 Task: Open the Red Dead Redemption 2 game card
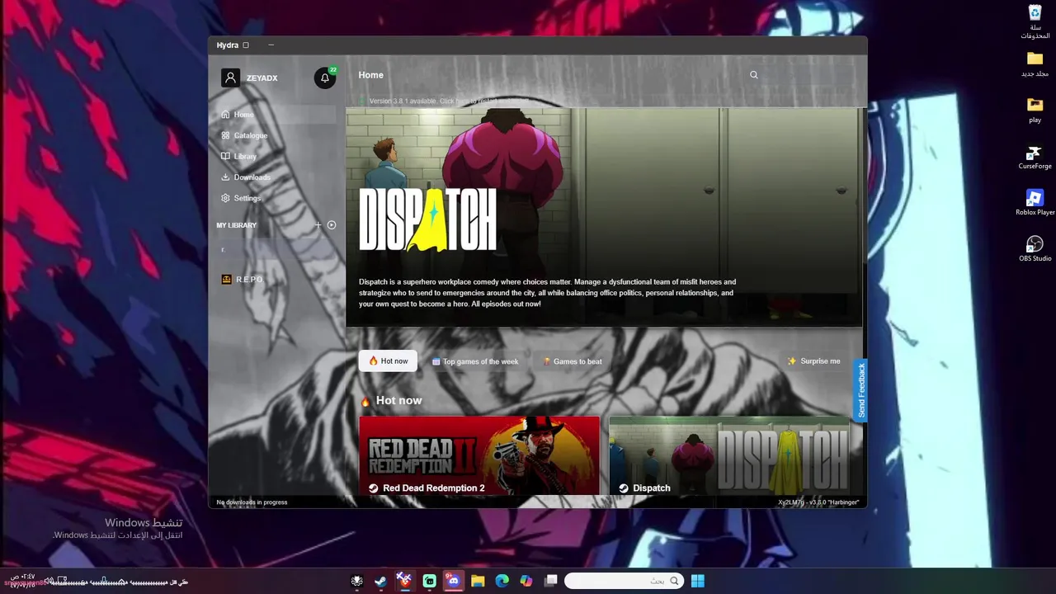click(x=479, y=455)
